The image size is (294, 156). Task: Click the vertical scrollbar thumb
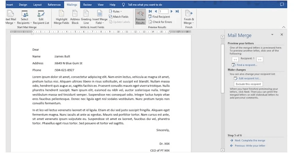coord(222,68)
